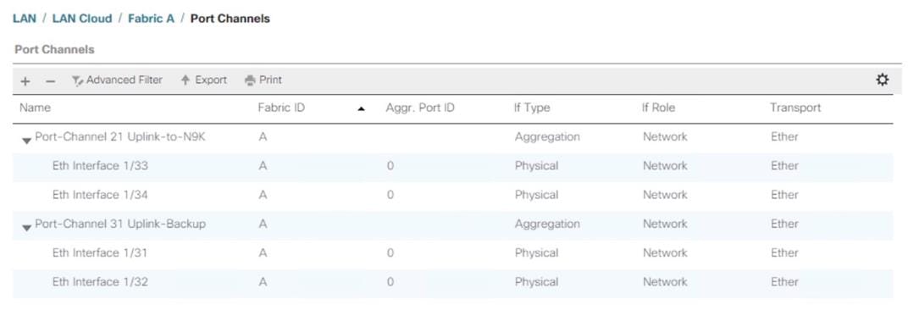908x310 pixels.
Task: Sort by Aggr. Port ID column
Action: (420, 108)
